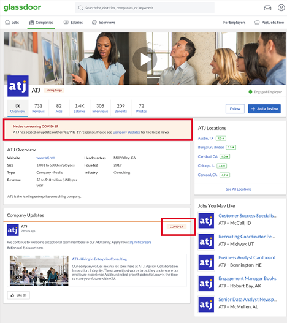Click ATJ avatar in Company Updates
The height and width of the screenshot is (323, 287).
click(13, 230)
